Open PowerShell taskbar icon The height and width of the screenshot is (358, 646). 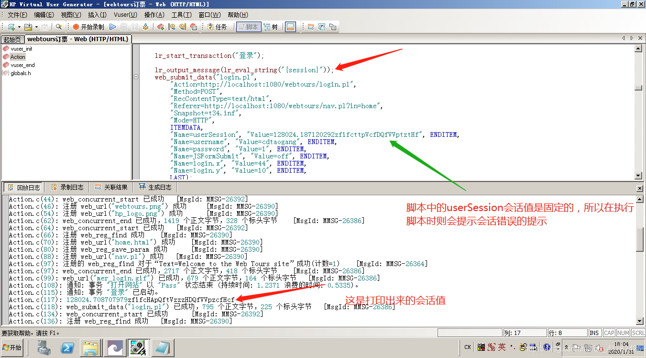pyautogui.click(x=68, y=347)
